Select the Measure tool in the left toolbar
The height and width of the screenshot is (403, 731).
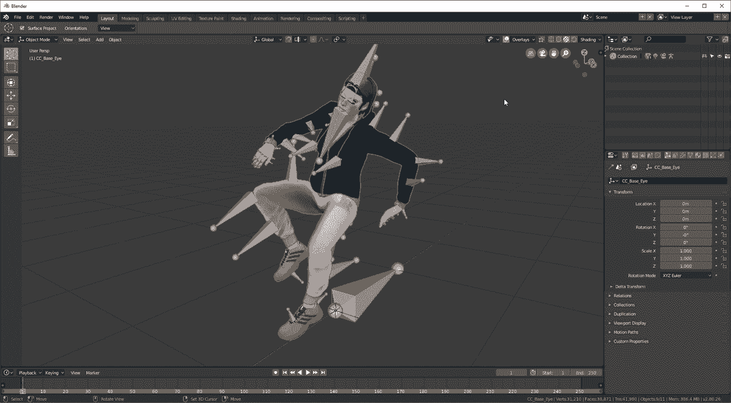click(11, 149)
